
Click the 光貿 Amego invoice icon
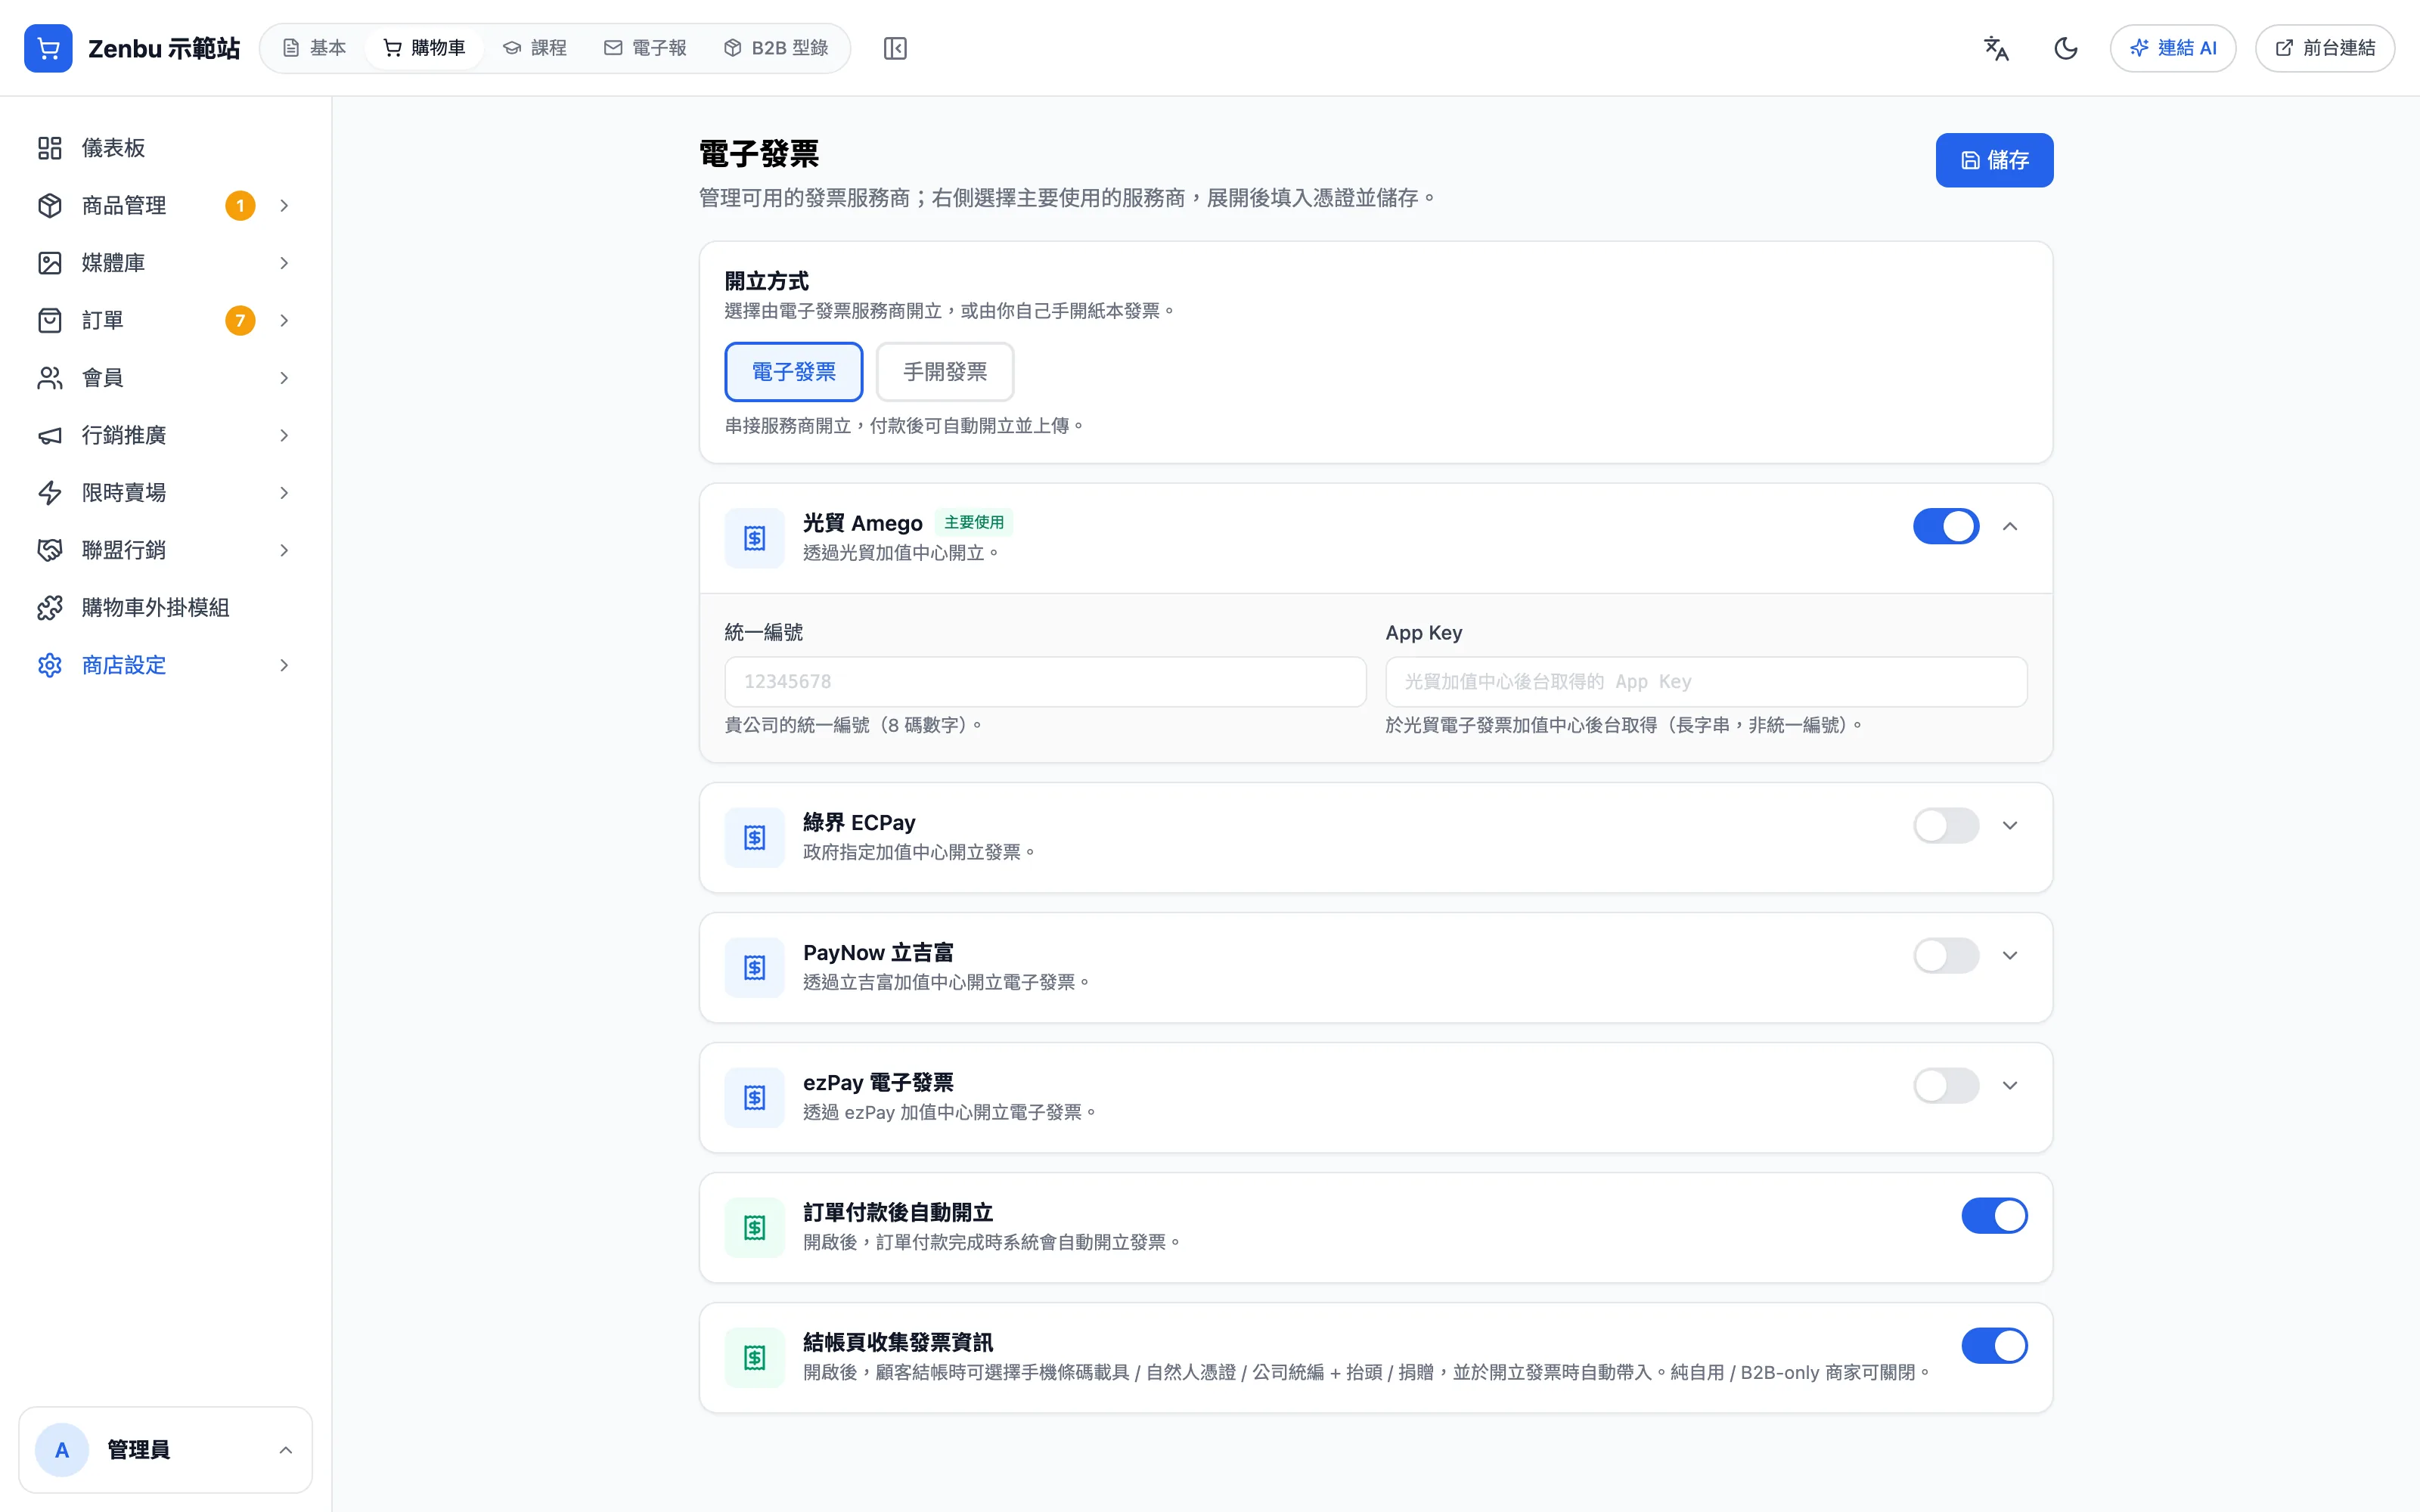click(x=754, y=538)
